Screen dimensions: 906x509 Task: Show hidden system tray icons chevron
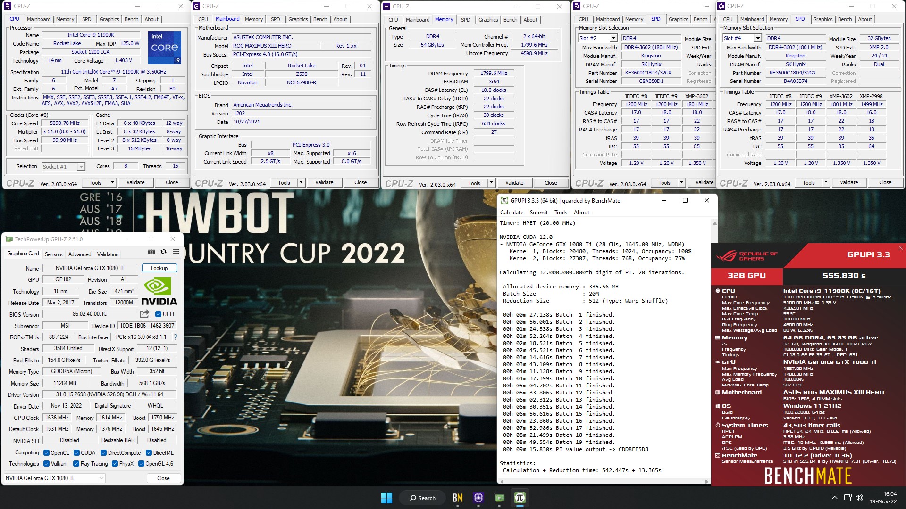point(834,498)
